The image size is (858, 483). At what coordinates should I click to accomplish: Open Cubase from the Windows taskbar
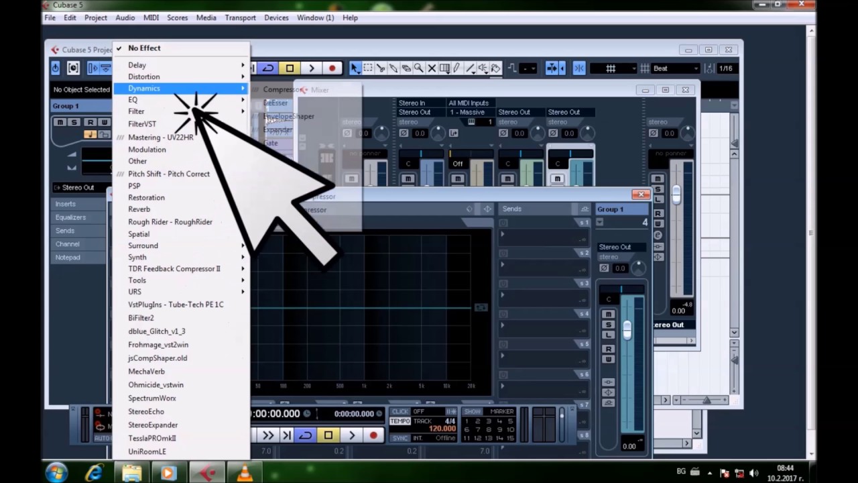pos(206,473)
